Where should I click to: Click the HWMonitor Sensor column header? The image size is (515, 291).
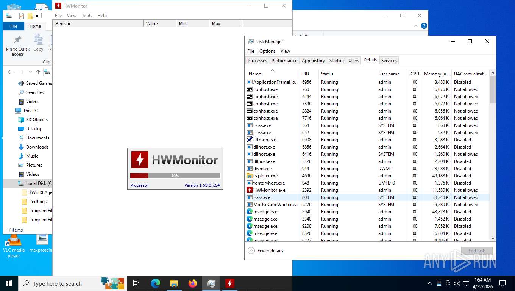(x=98, y=23)
